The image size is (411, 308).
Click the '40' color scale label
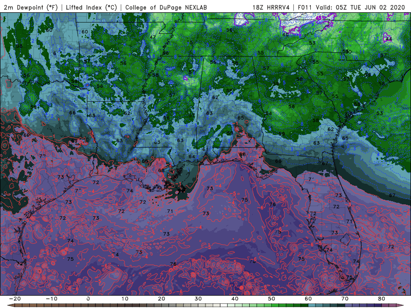[x=235, y=299]
